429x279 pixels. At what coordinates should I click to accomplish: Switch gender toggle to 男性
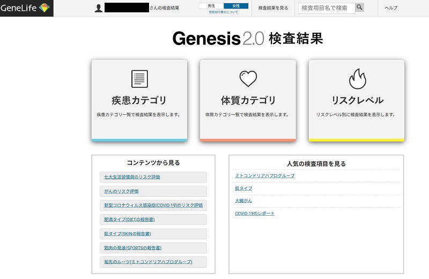coord(211,6)
